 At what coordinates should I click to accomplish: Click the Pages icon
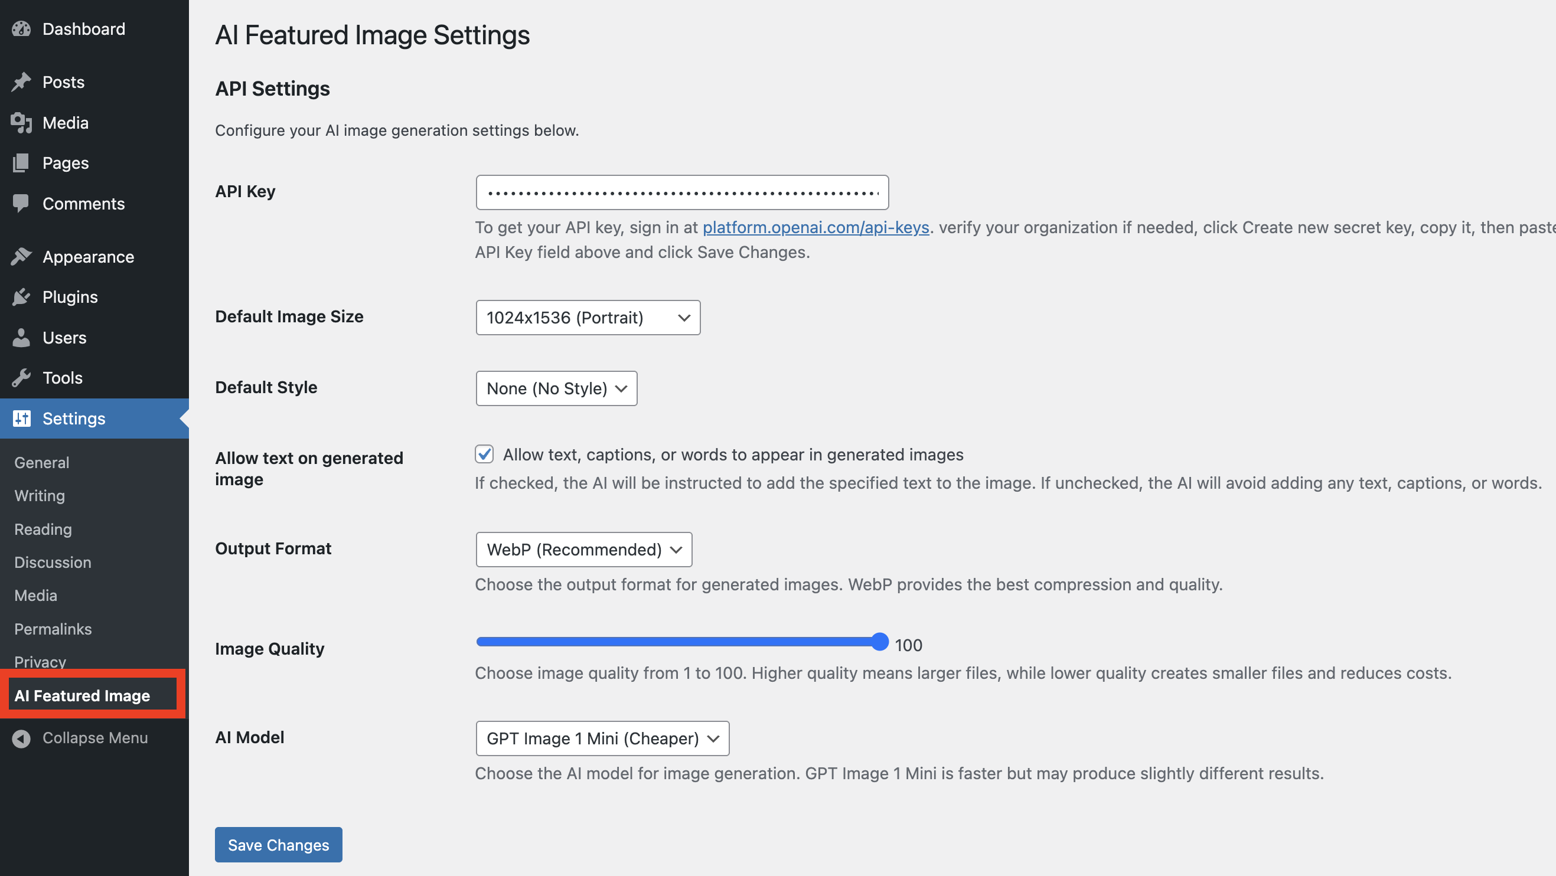21,163
